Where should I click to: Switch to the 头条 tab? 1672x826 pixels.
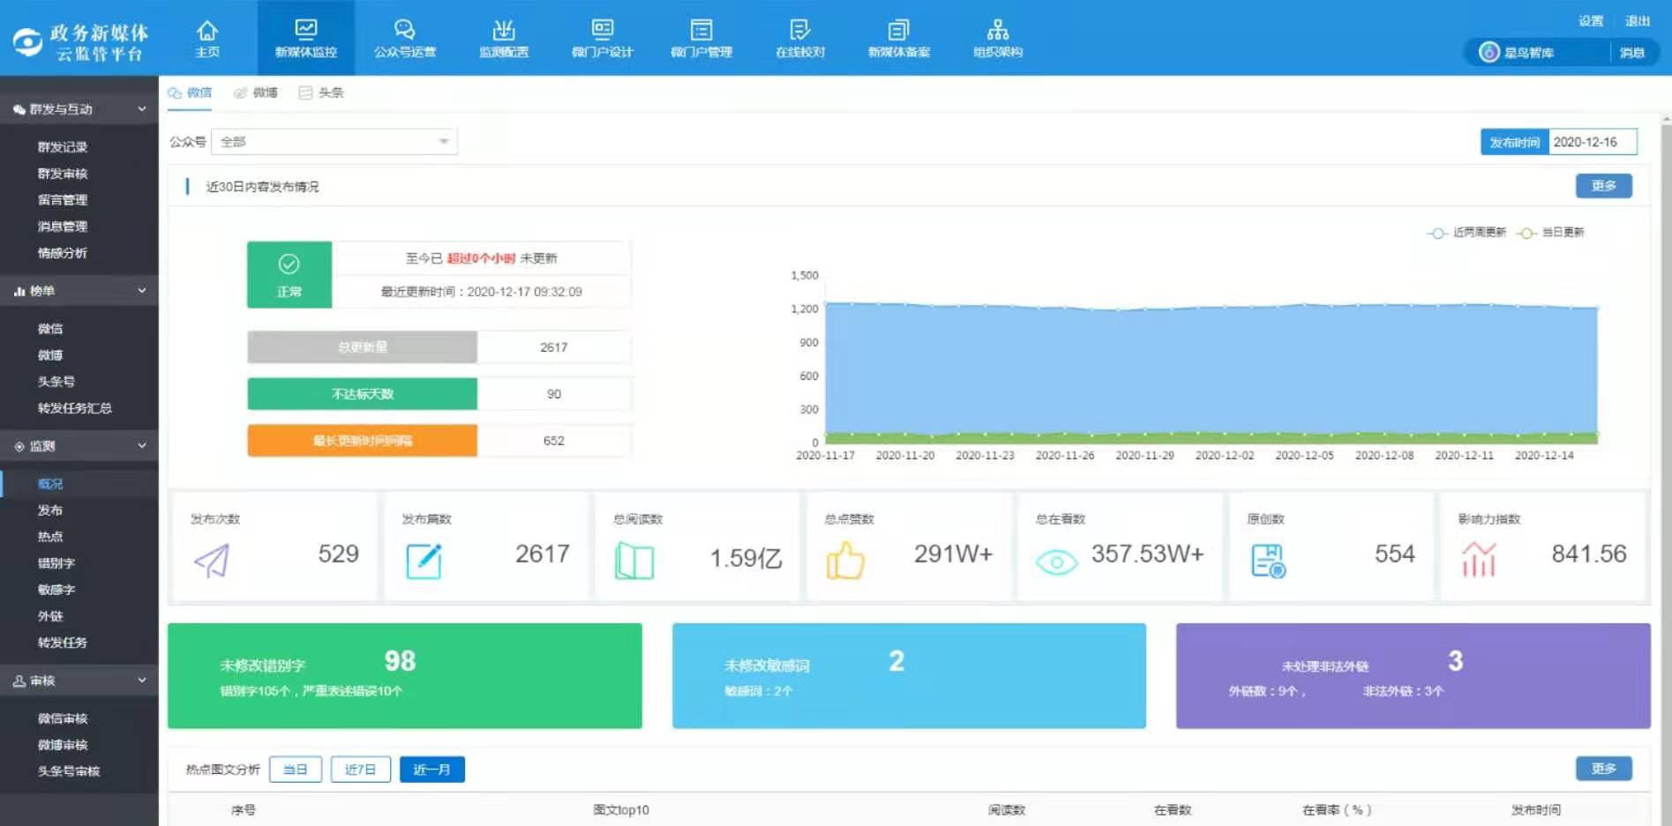[x=322, y=93]
